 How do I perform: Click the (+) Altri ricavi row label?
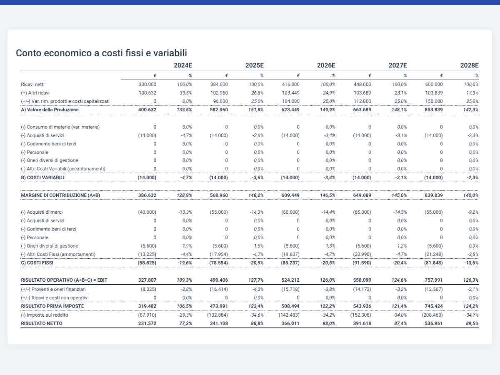tap(35, 93)
